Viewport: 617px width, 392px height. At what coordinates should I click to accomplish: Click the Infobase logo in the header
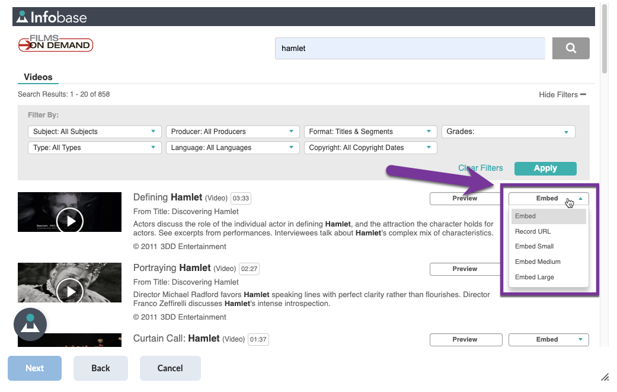pyautogui.click(x=50, y=17)
